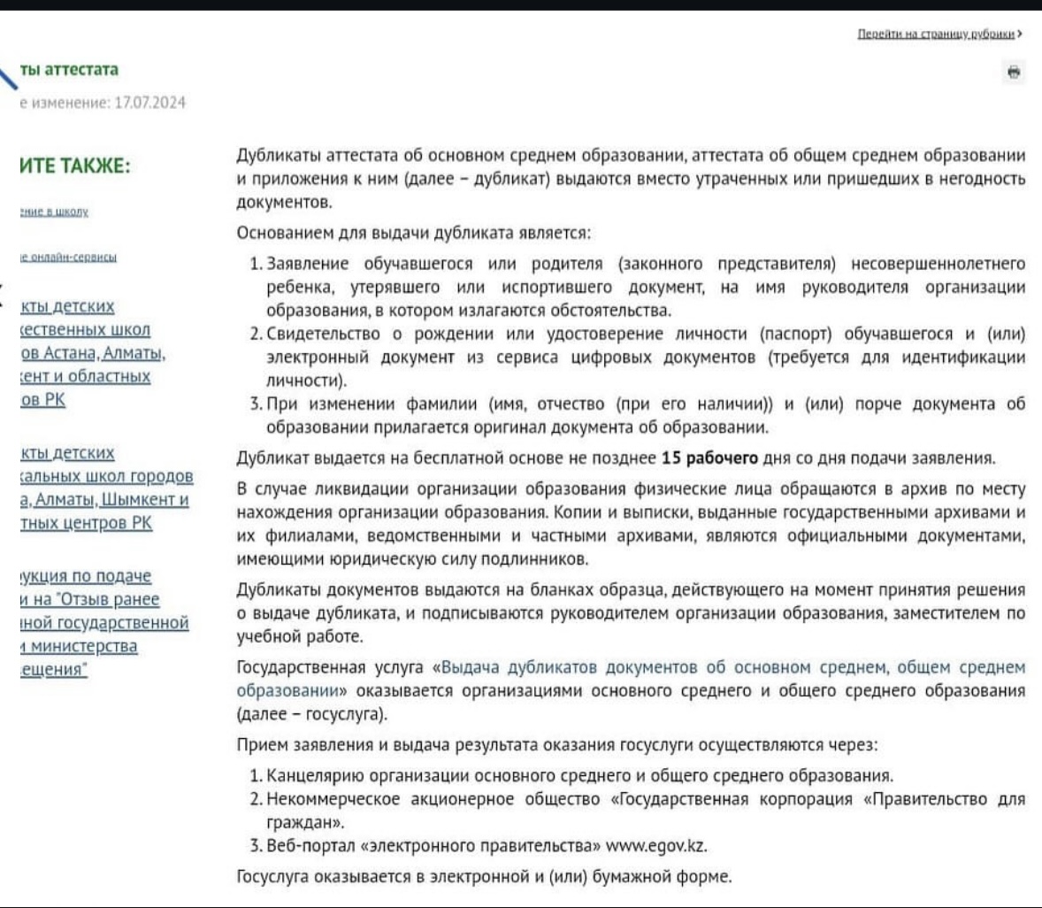Click the green page title ending «аттестата»
Screen dimensions: 1042x908
(69, 70)
